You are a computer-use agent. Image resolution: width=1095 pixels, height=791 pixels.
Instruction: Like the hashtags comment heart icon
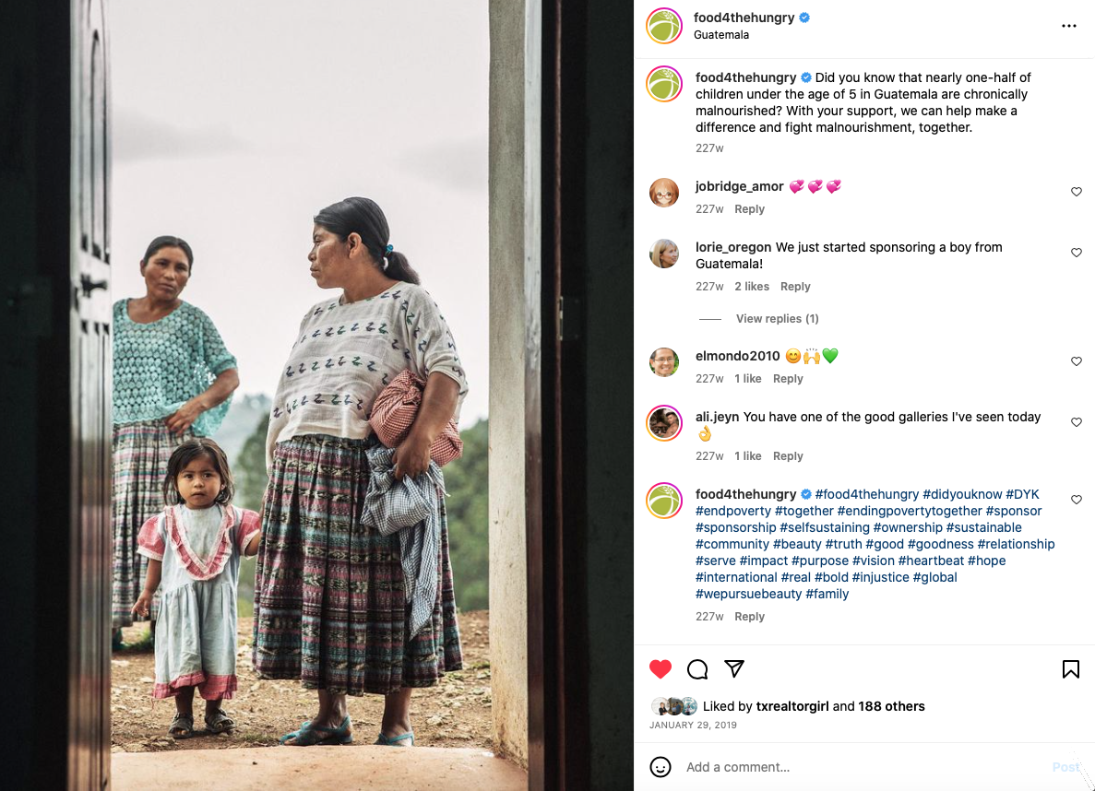[1077, 499]
